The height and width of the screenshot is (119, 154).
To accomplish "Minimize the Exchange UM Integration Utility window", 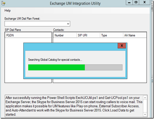I will point(129,2).
